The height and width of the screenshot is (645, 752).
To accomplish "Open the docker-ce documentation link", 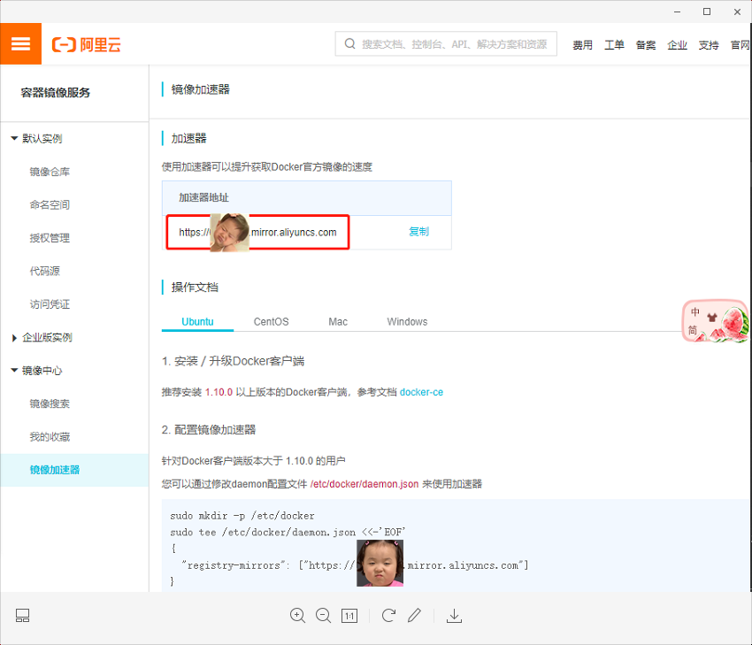I will coord(422,392).
